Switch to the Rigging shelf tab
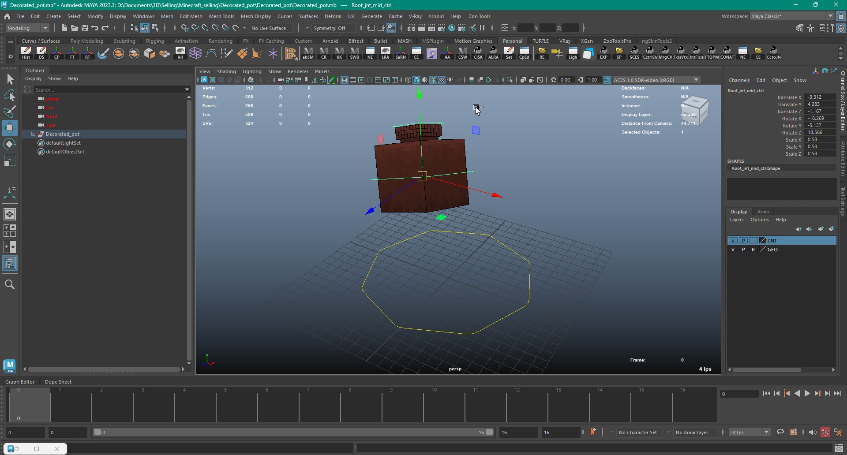The width and height of the screenshot is (847, 455). point(155,41)
